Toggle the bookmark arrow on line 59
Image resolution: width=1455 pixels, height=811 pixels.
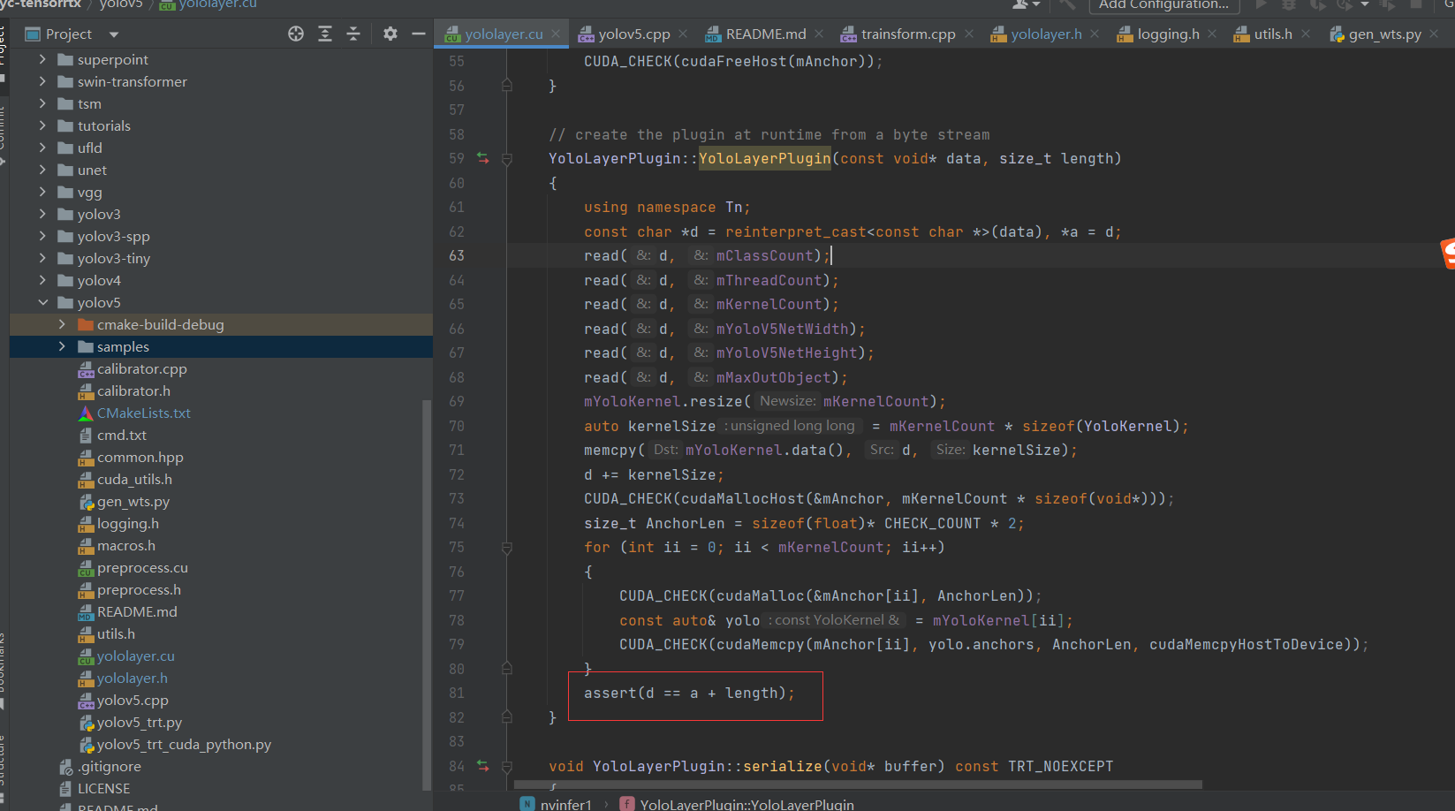[482, 158]
